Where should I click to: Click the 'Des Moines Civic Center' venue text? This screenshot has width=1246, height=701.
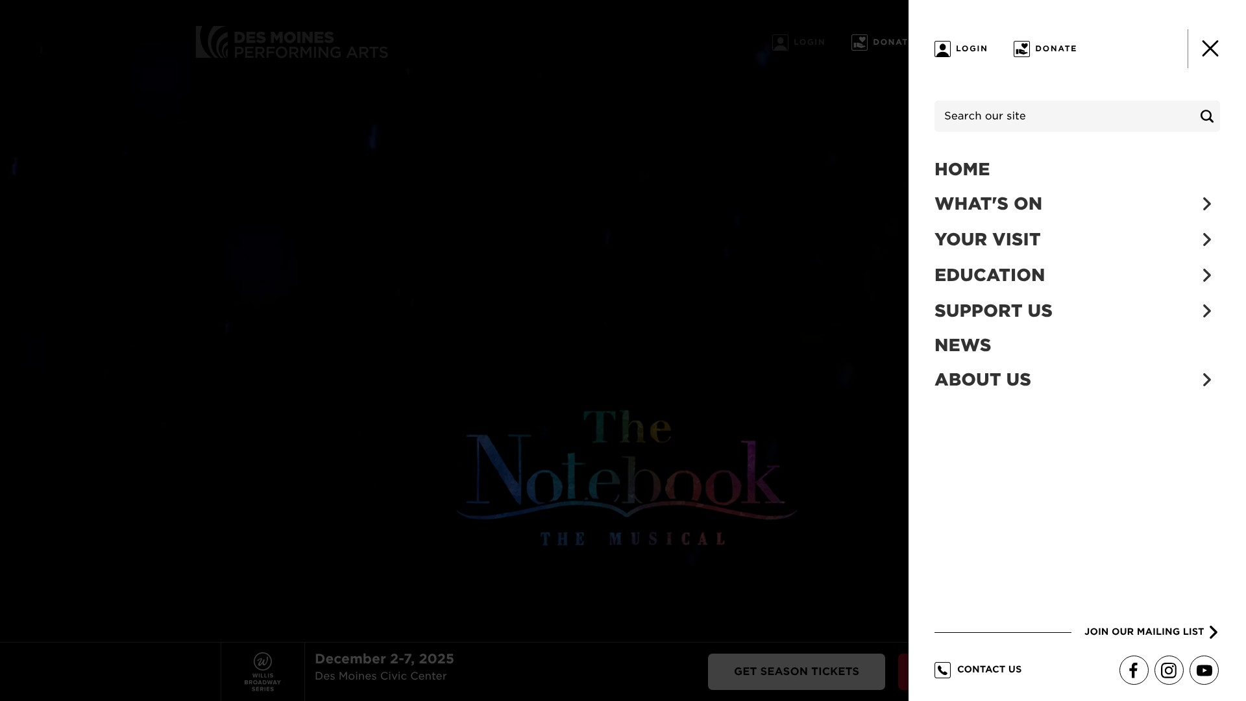click(x=381, y=676)
